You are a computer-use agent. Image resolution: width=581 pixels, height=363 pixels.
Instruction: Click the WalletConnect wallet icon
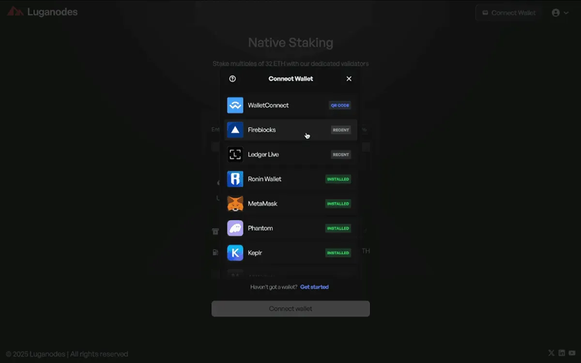click(235, 106)
